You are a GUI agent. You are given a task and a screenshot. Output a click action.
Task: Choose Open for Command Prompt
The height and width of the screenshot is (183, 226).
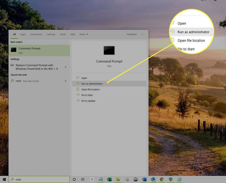point(109,78)
